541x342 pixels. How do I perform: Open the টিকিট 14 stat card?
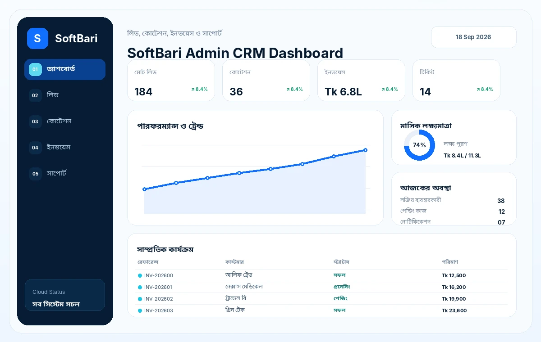(x=456, y=80)
